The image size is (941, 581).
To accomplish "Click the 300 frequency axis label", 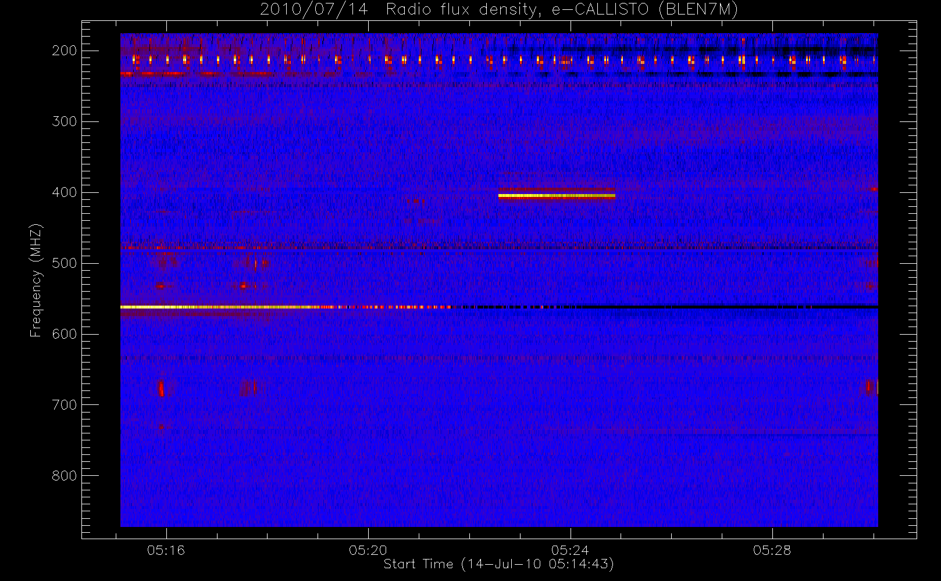I will click(65, 121).
